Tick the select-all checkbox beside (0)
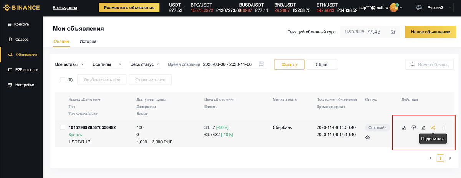461x178 pixels. pyautogui.click(x=63, y=80)
